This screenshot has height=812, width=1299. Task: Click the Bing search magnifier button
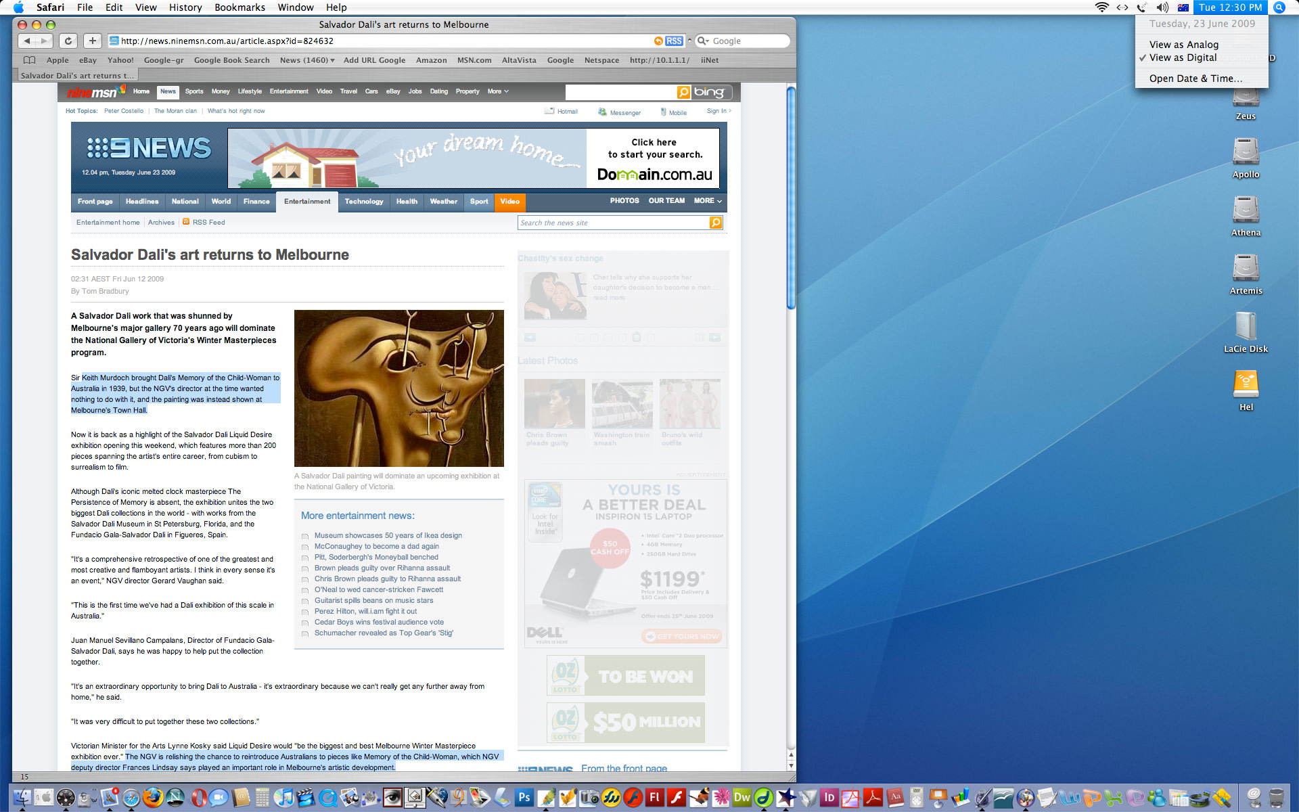coord(684,92)
